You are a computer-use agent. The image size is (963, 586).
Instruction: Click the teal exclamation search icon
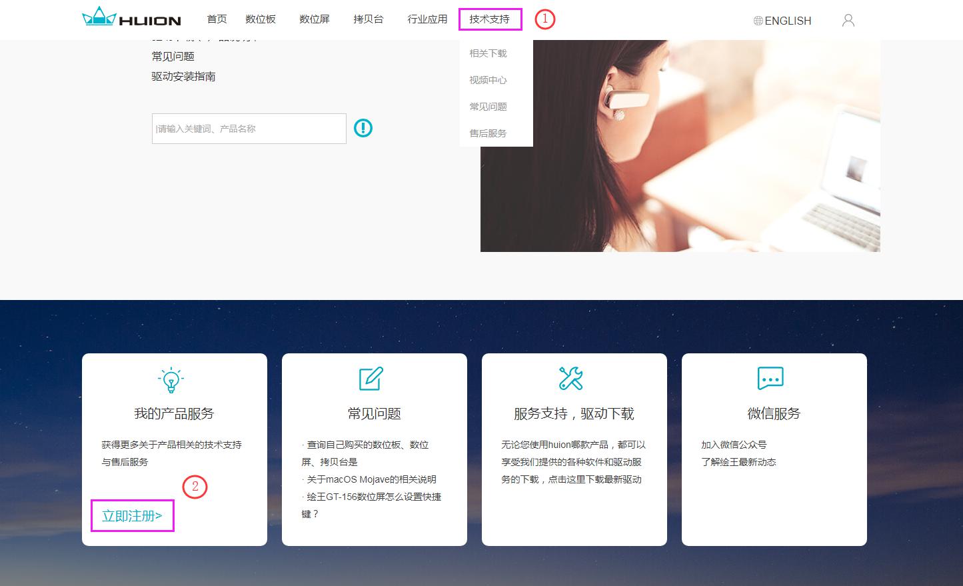tap(363, 127)
